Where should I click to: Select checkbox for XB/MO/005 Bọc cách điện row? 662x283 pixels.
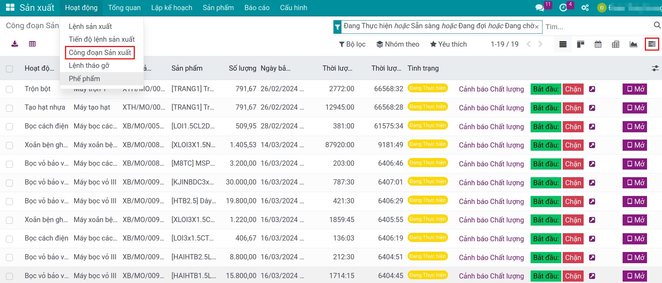coord(9,127)
